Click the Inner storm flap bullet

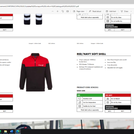111,62
